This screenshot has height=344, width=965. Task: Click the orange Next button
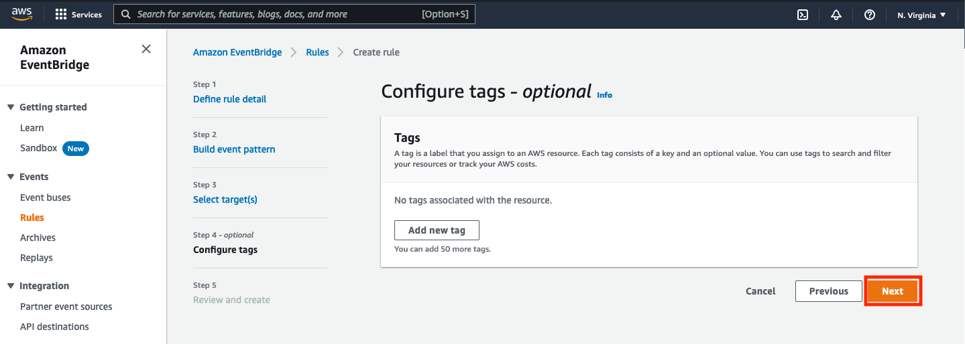click(x=893, y=291)
